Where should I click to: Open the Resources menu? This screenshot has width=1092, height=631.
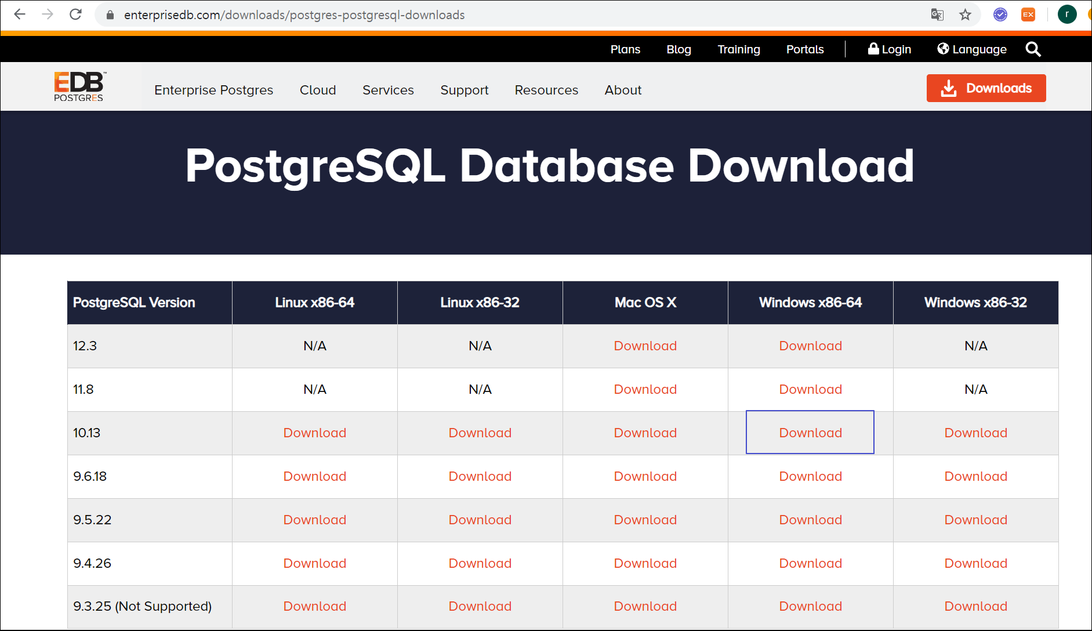click(546, 90)
